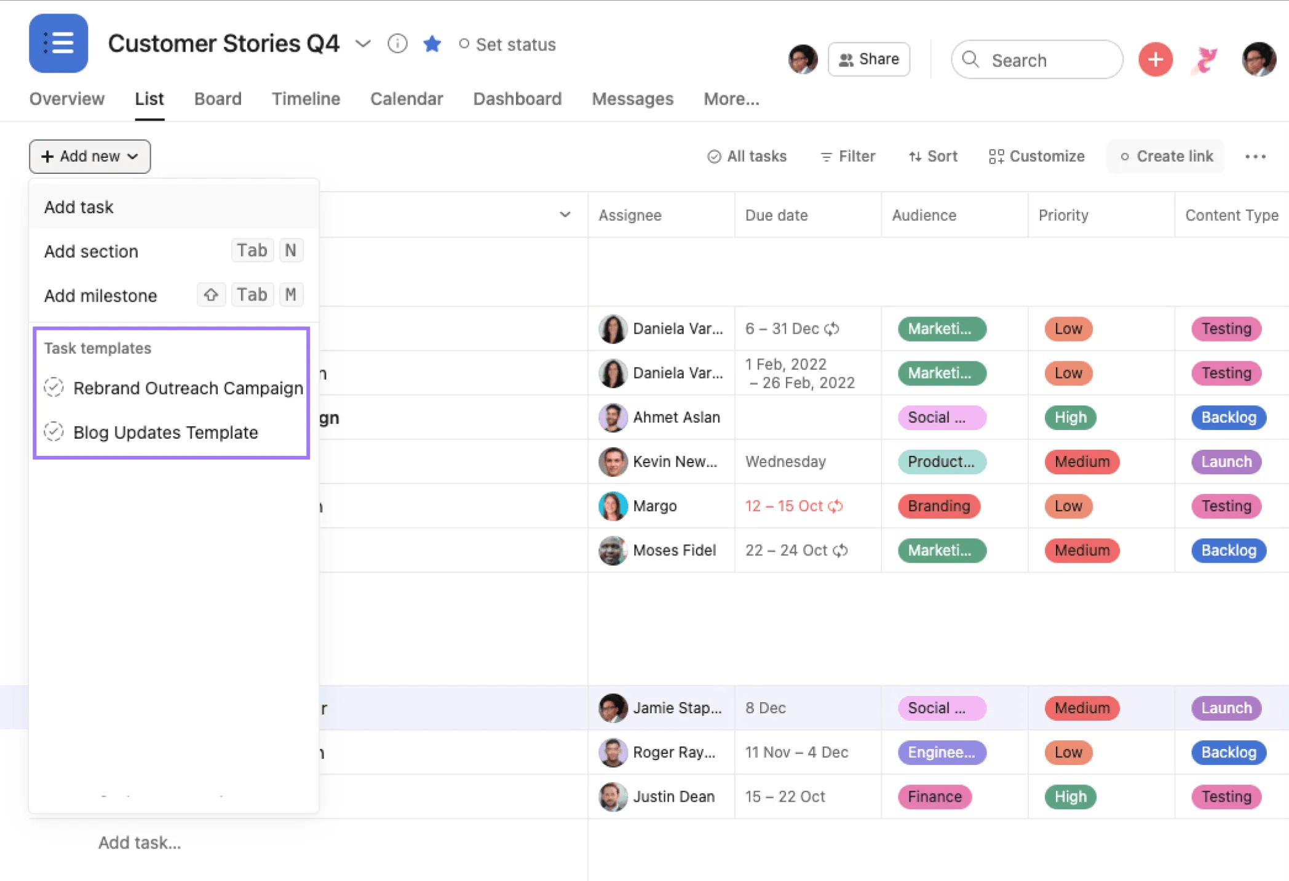Check the Blog Updates Template circle

tap(54, 432)
